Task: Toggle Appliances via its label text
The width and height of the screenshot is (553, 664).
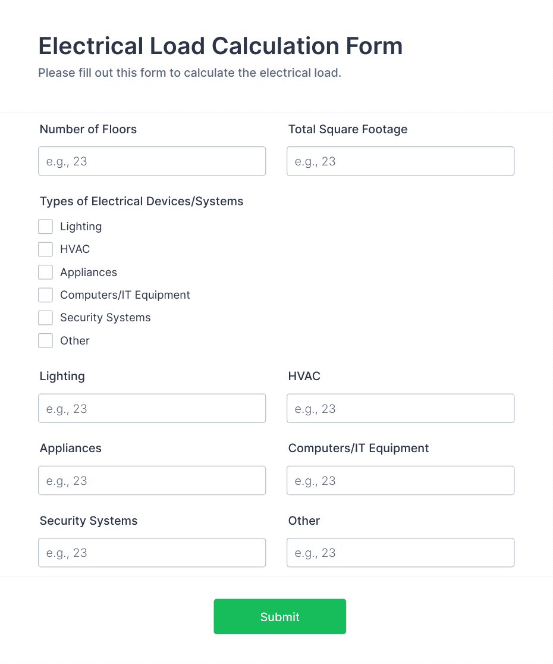Action: pos(88,272)
